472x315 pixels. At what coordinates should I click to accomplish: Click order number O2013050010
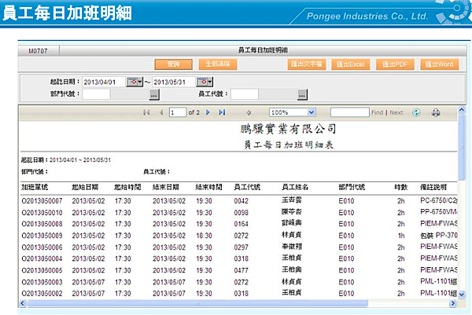(x=42, y=213)
